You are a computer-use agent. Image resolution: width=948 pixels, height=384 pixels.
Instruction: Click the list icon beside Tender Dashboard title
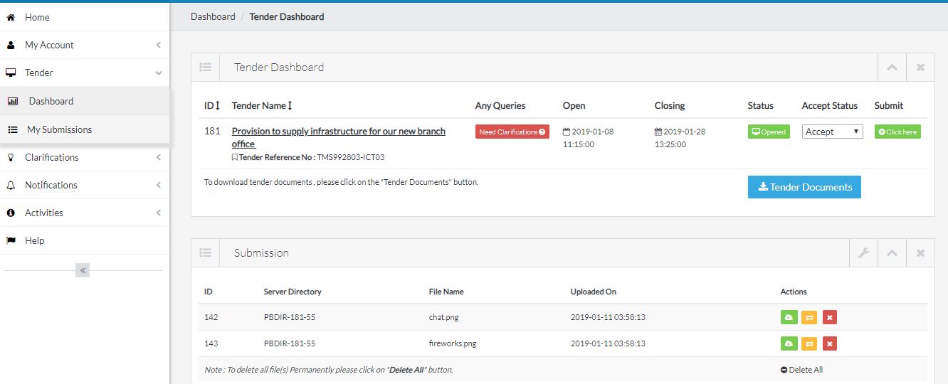pyautogui.click(x=205, y=67)
